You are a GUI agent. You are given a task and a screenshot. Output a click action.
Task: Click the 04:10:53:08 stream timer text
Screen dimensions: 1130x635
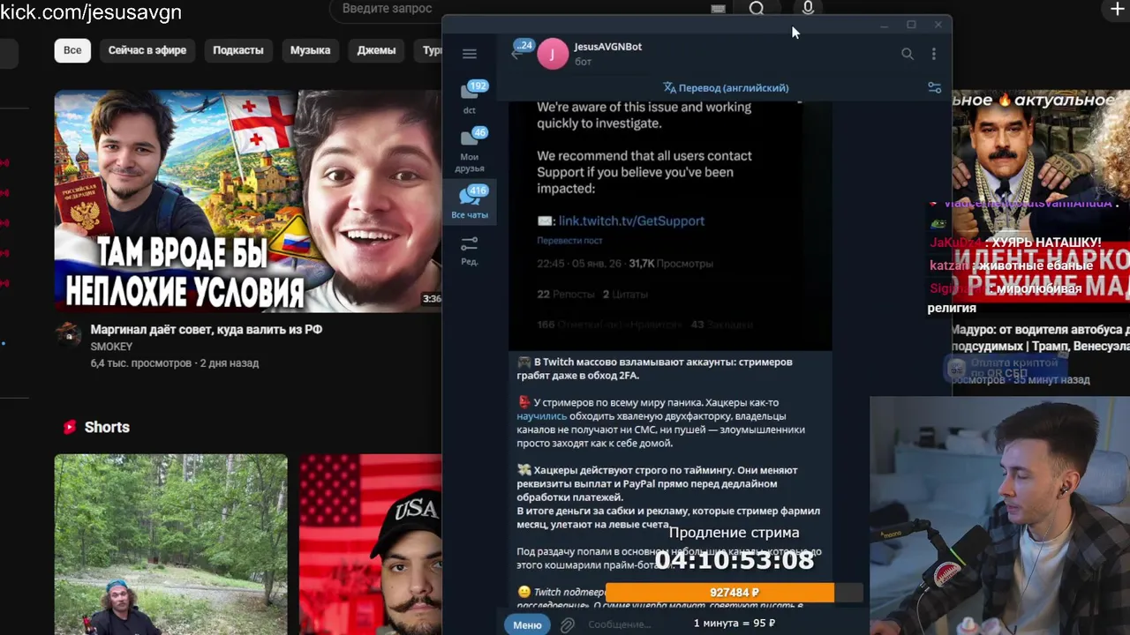tap(734, 560)
